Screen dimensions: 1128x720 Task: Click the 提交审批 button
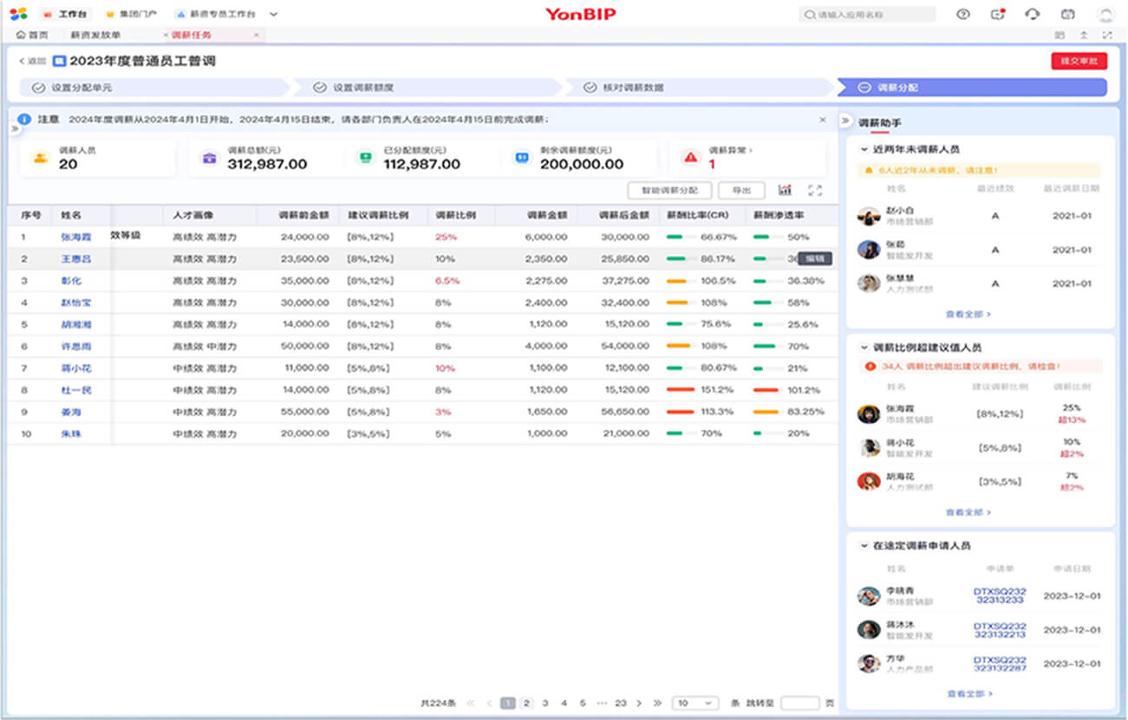(x=1079, y=61)
